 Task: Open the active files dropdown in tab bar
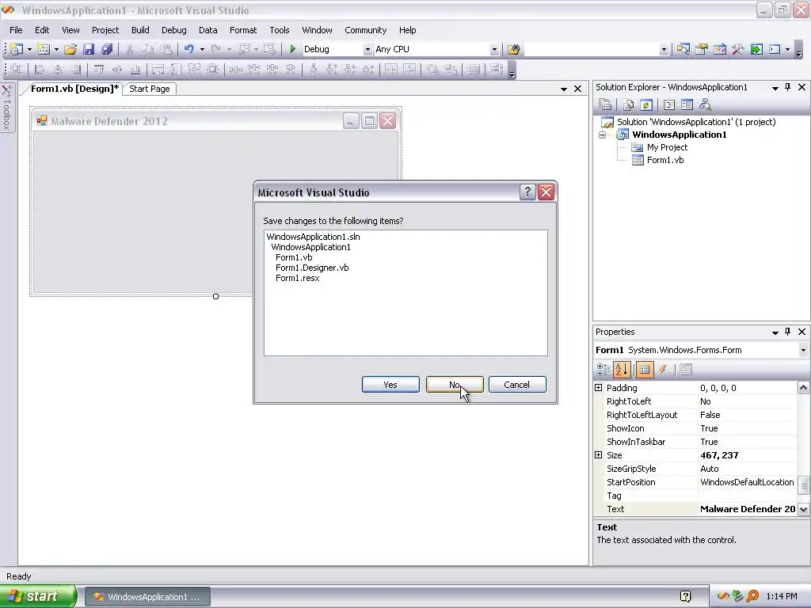(x=564, y=89)
